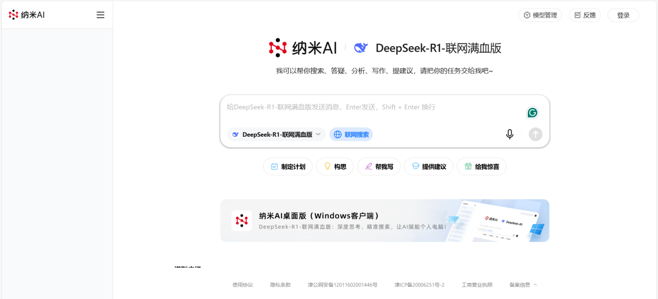
Task: Click the send message arrow icon
Action: coord(535,134)
